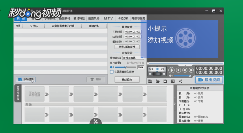The width and height of the screenshot is (243, 133).
Task: Open the 画面风格 tab
Action: click(94, 18)
